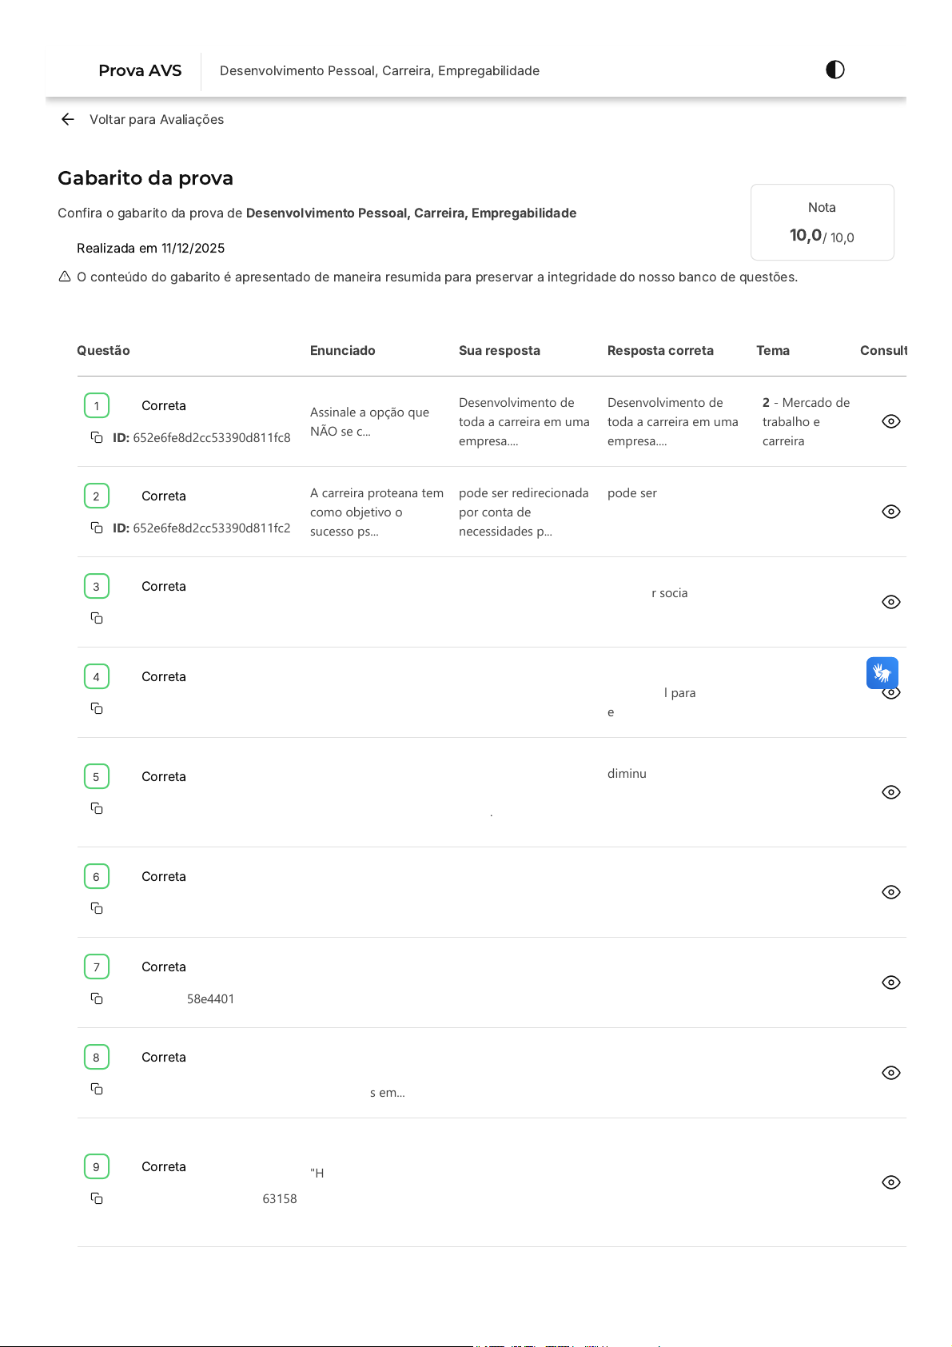Consult question 9 via eye icon
Viewport: 952px width, 1347px height.
point(890,1182)
